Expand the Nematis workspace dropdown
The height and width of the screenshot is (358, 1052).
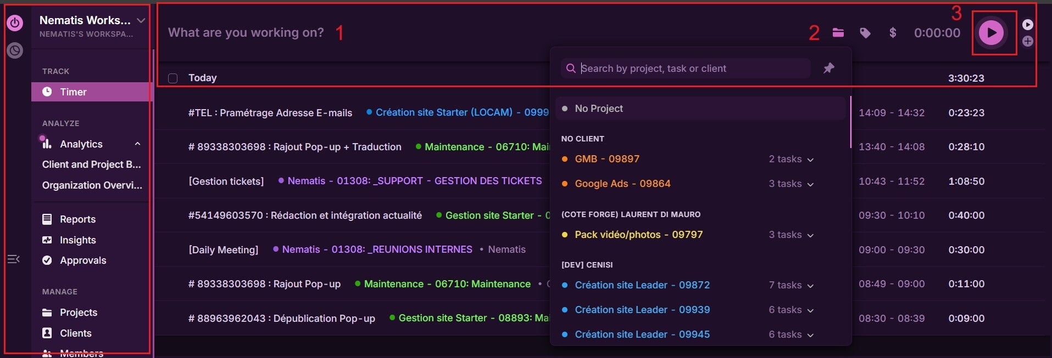coord(141,21)
